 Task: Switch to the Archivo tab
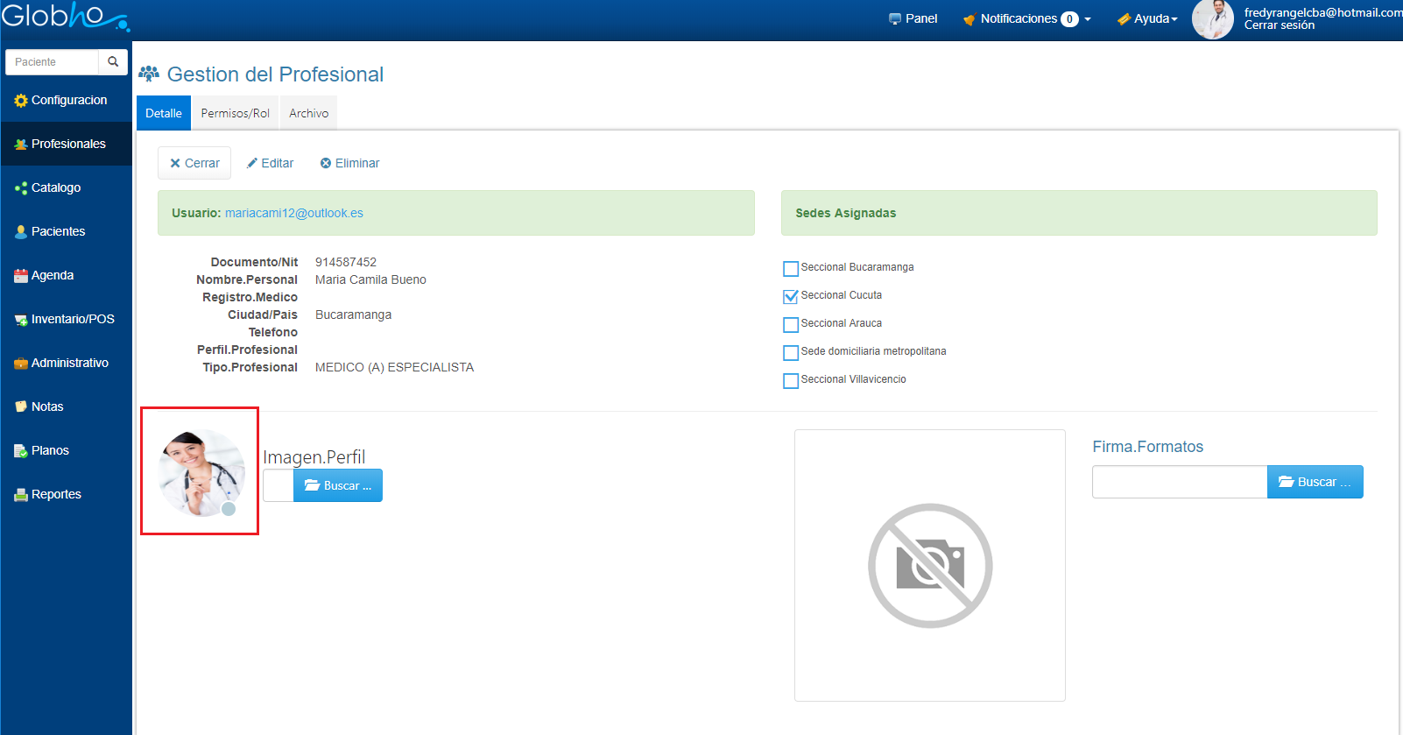click(x=308, y=114)
